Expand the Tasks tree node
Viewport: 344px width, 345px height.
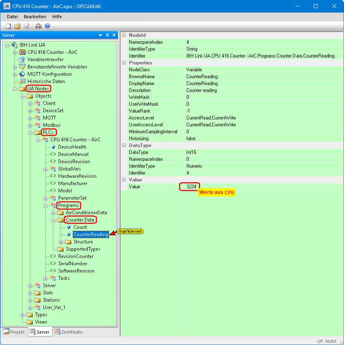tap(45, 279)
